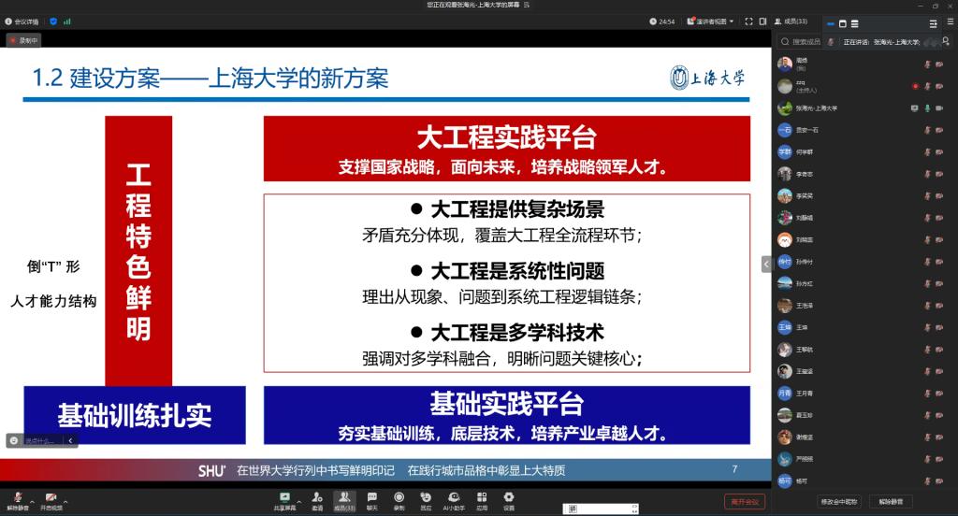
Task: Click camera-off icon for 严娟娟
Action: tap(939, 459)
